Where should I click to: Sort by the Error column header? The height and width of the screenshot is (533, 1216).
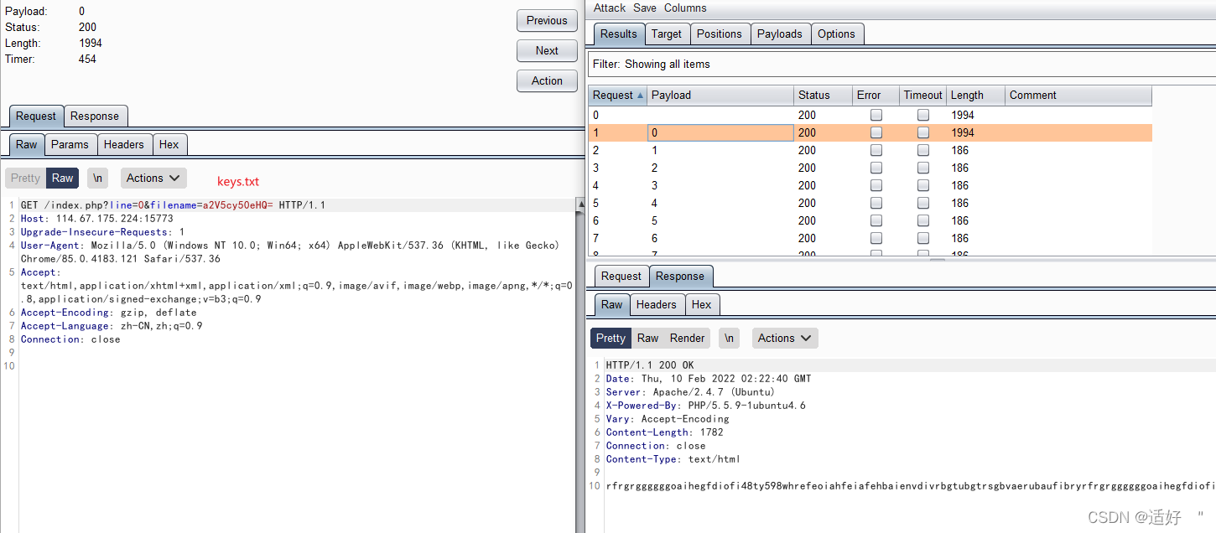(876, 95)
